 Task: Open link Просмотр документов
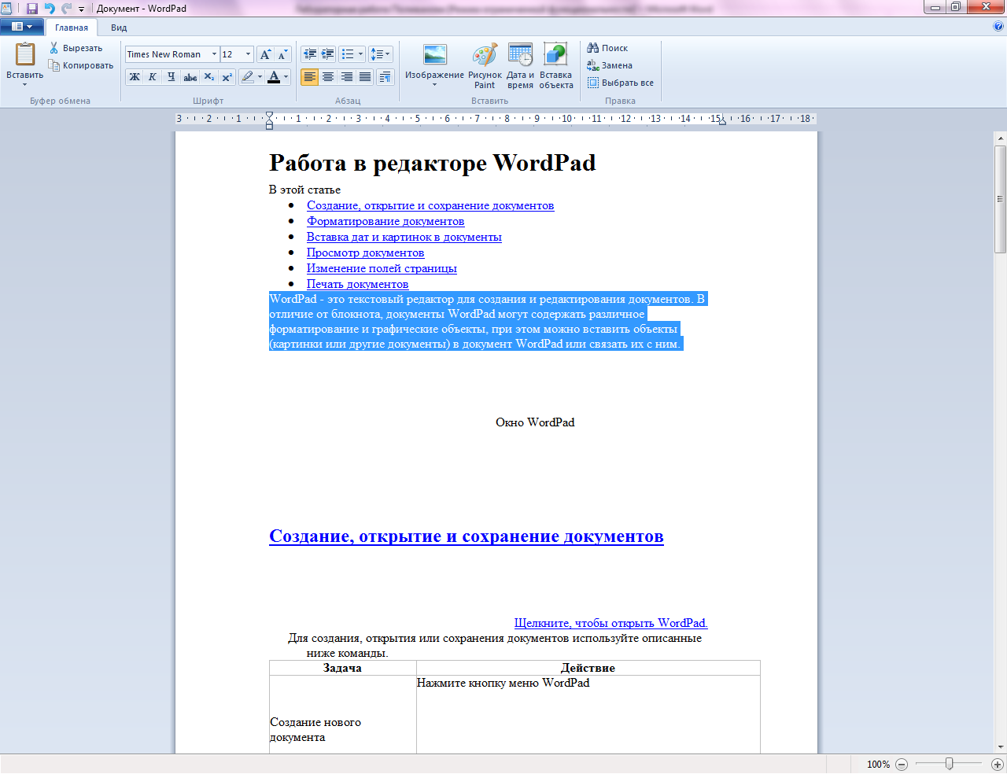365,252
